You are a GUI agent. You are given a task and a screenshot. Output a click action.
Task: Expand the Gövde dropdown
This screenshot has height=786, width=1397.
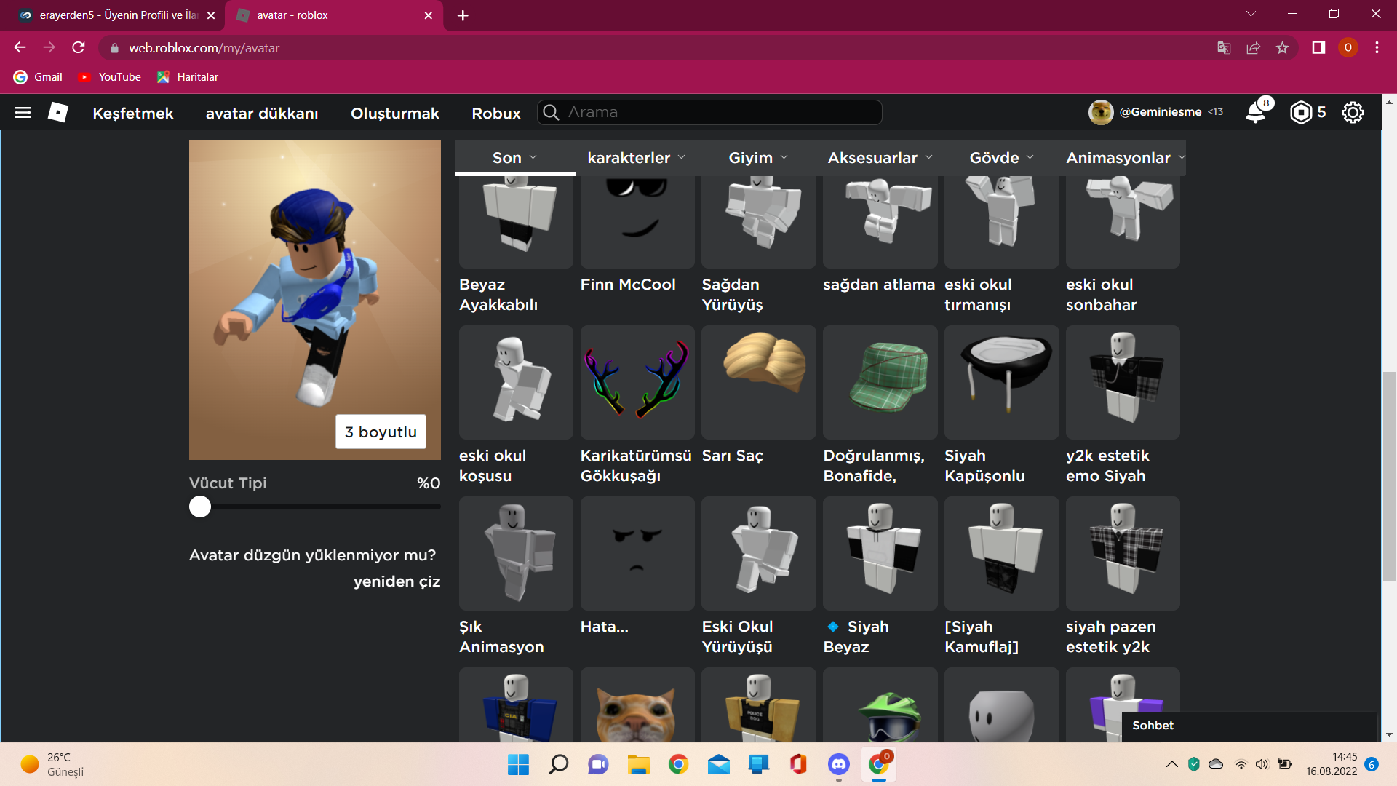(x=1001, y=158)
